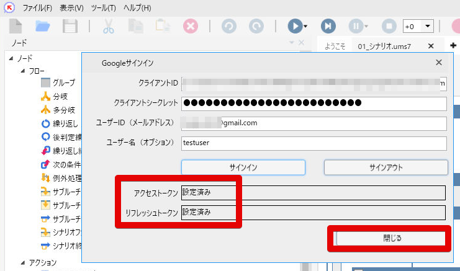Copy with the double-page icon
This screenshot has width=460, height=271.
(x=135, y=26)
